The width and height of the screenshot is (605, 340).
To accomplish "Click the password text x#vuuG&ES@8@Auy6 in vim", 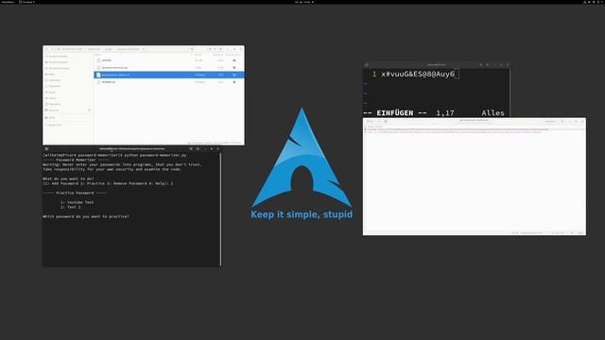I will coord(418,74).
